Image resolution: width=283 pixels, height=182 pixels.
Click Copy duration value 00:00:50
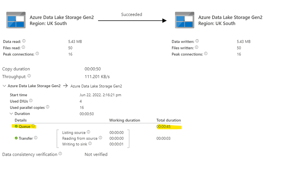[x=93, y=69]
